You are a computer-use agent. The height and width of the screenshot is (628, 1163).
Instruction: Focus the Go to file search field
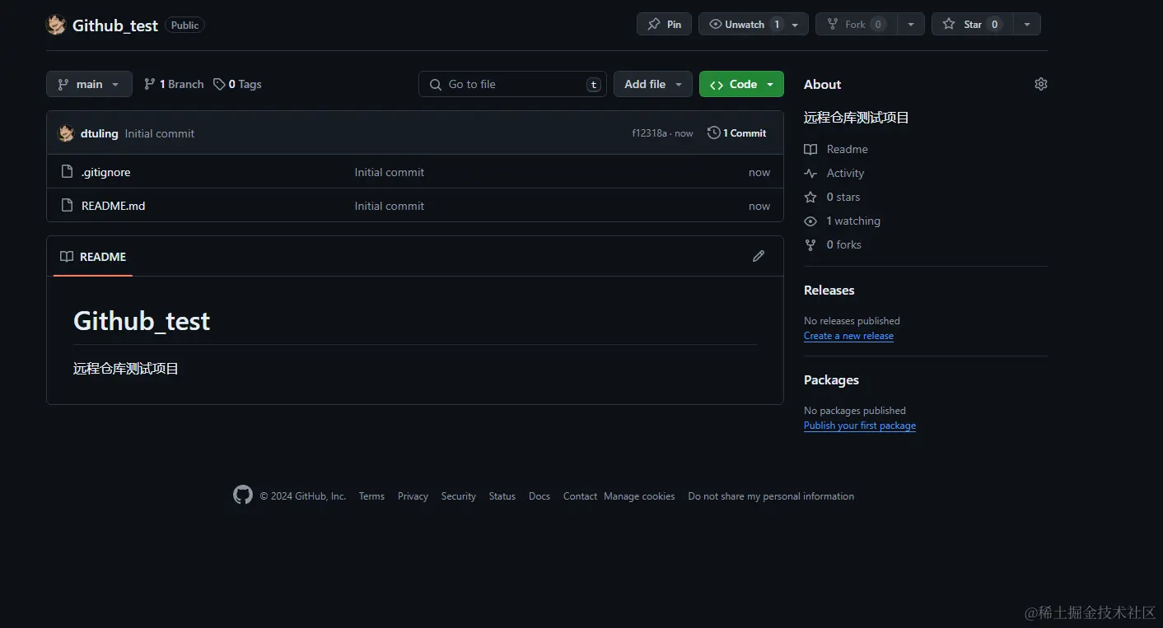(512, 84)
